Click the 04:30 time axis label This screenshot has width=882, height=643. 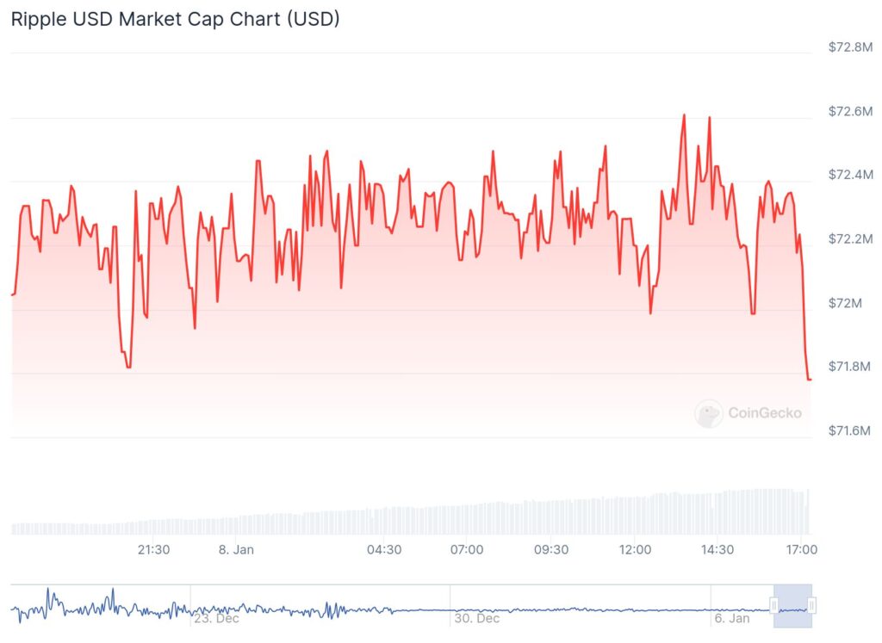[x=384, y=549]
